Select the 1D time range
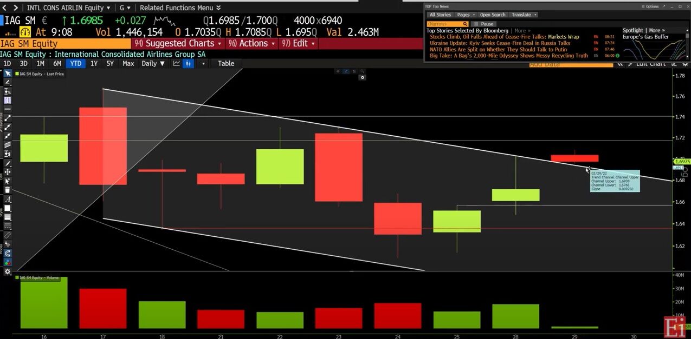The height and width of the screenshot is (339, 691). click(7, 63)
